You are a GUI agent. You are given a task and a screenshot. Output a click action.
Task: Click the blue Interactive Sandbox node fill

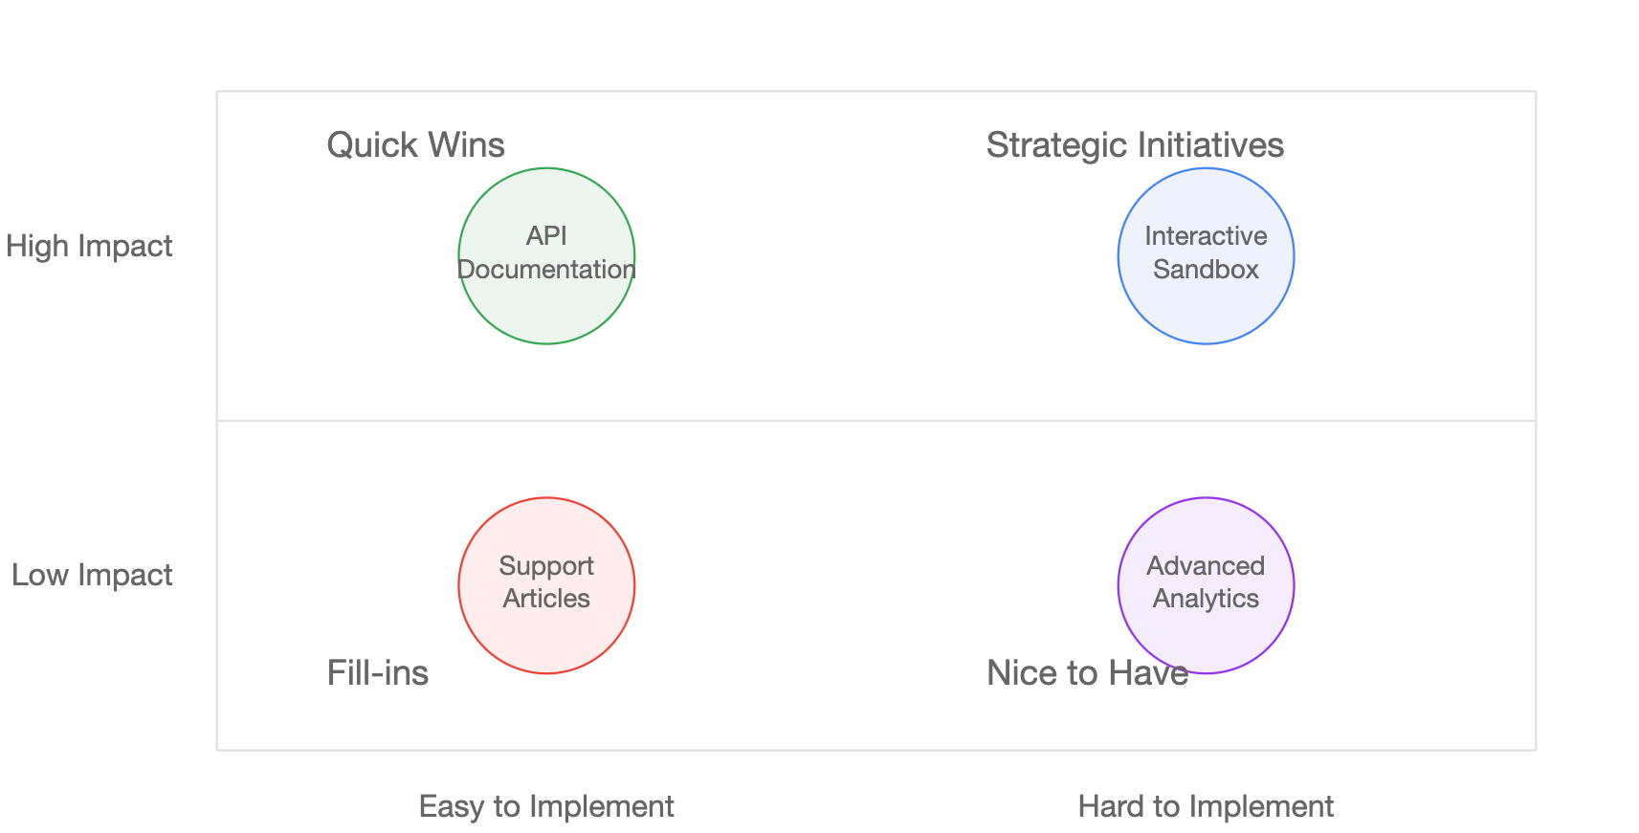click(x=1206, y=311)
